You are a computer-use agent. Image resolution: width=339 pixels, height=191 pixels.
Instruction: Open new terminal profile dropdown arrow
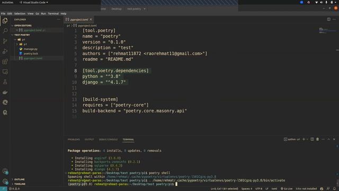click(307, 139)
